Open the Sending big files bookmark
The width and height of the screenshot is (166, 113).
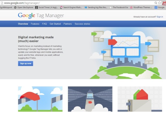pos(96,8)
